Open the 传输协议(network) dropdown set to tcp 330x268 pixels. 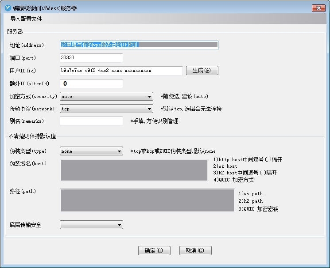pyautogui.click(x=106, y=109)
